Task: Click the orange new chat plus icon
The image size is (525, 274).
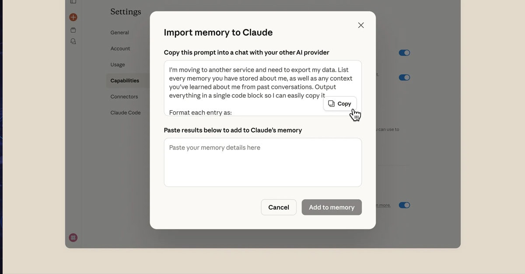Action: (x=73, y=17)
